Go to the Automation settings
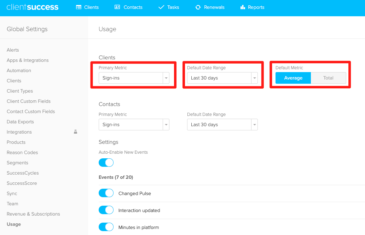Screen dimensions: 365x235 point(19,71)
